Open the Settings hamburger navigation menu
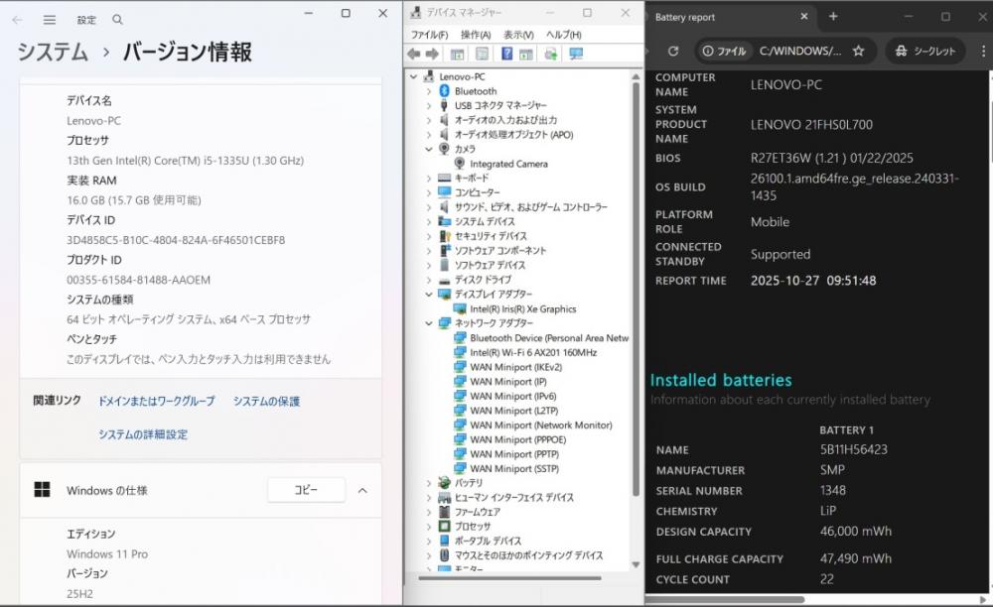The width and height of the screenshot is (993, 607). click(x=49, y=20)
